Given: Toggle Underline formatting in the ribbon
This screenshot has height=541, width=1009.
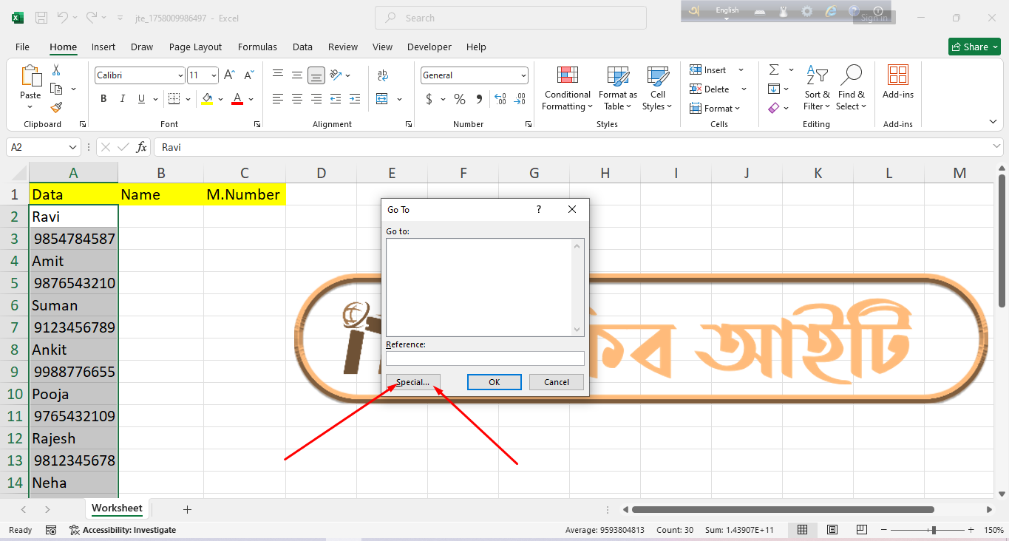Looking at the screenshot, I should coord(140,99).
